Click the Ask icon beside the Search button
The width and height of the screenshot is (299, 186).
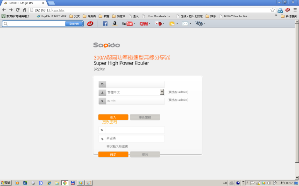[x=90, y=24]
